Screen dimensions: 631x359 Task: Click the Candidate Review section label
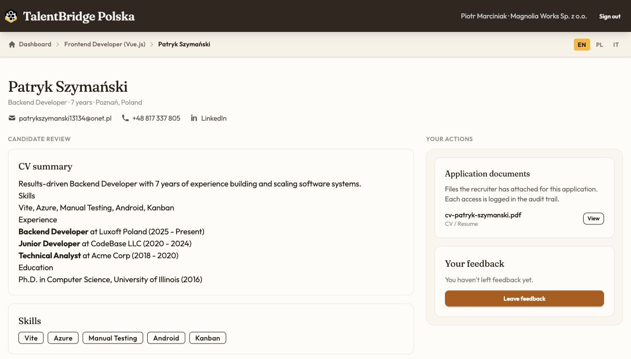39,139
